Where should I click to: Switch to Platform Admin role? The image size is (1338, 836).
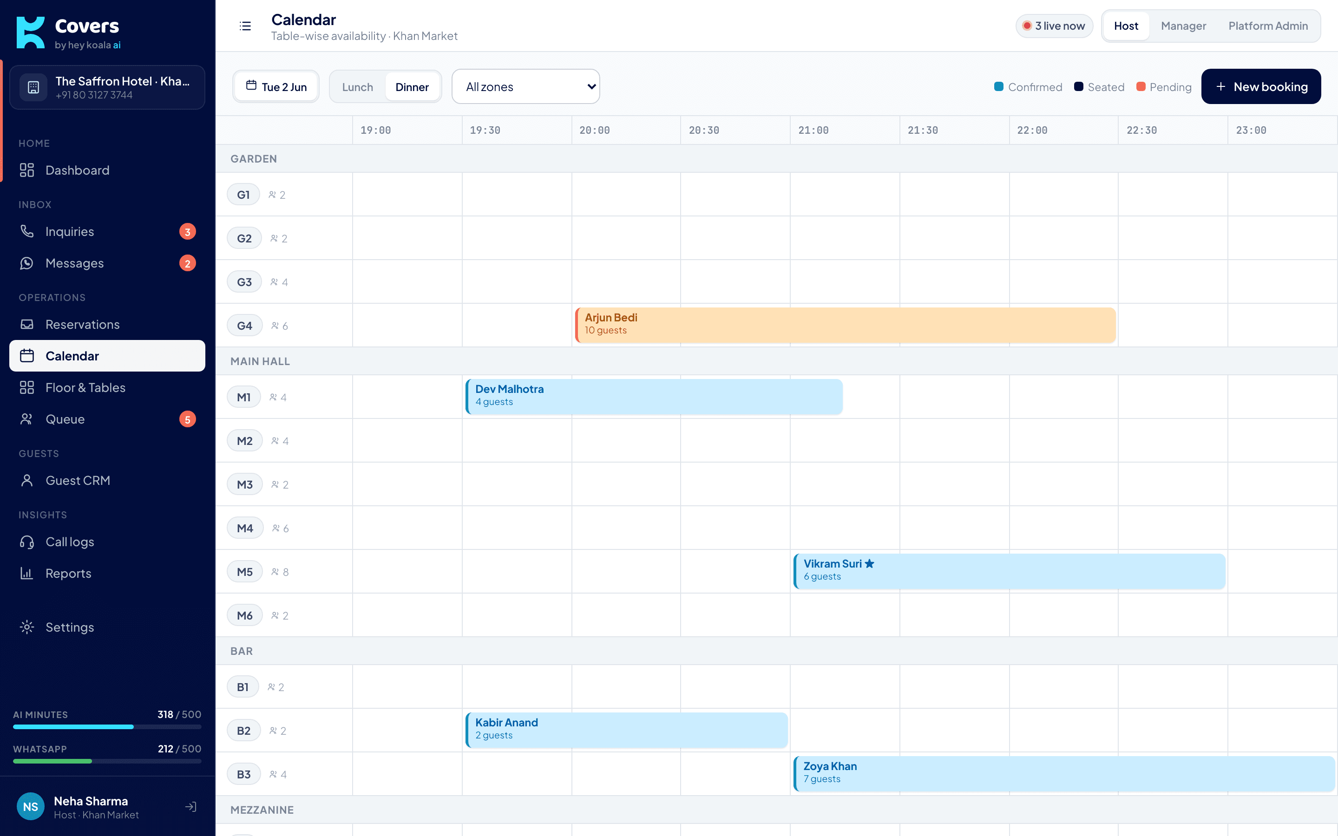click(x=1268, y=26)
